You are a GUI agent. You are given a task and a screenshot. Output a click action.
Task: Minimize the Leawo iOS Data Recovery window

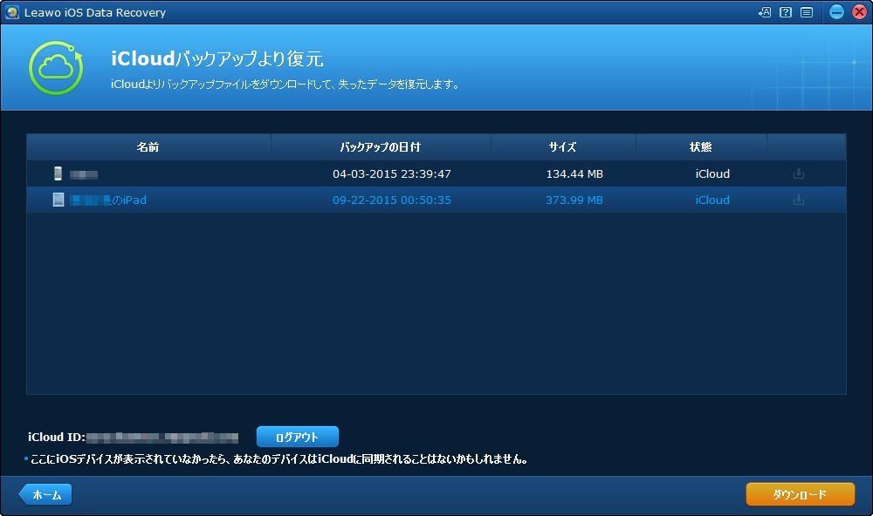836,11
